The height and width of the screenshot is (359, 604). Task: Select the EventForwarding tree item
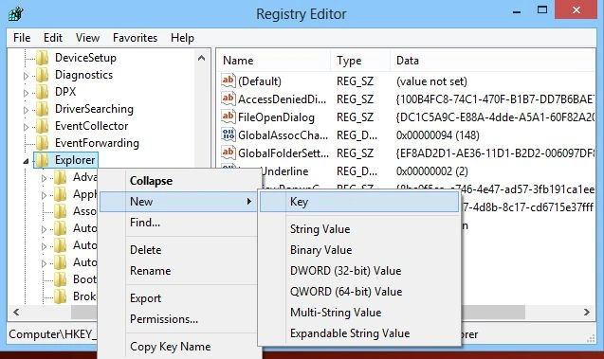click(x=97, y=143)
